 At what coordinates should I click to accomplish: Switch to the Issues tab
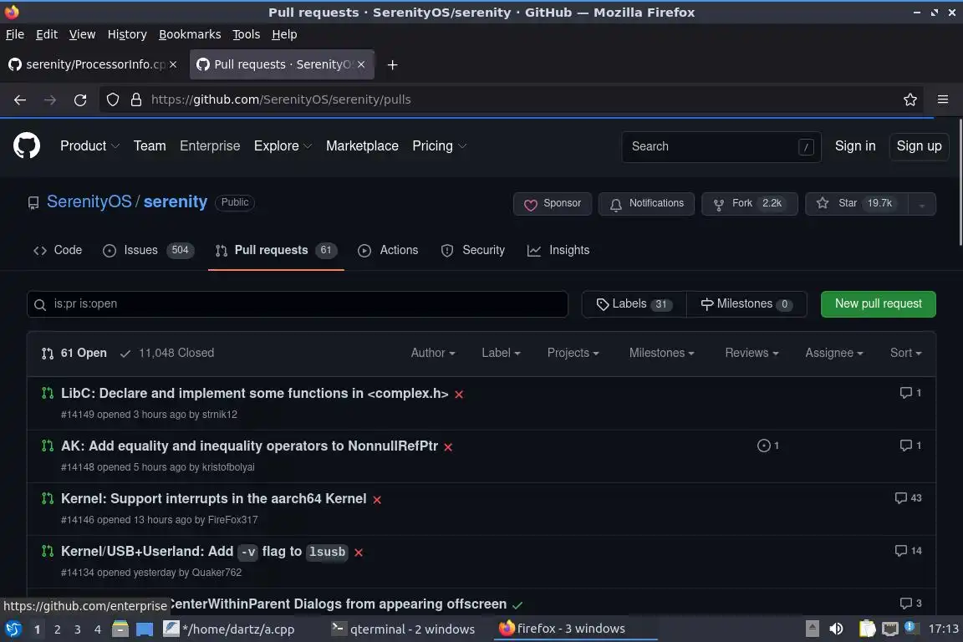tap(148, 250)
